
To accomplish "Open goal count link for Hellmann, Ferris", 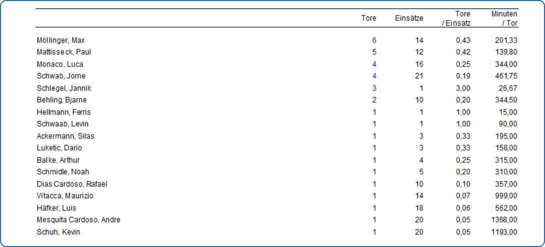I will pos(374,112).
